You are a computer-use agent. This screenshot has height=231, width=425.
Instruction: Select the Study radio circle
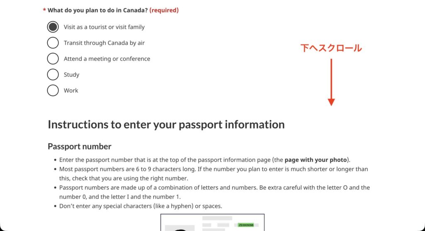click(x=53, y=74)
